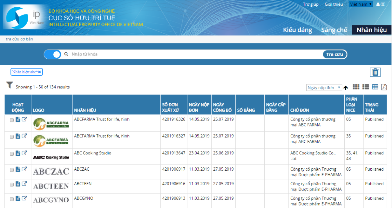392x208 pixels.
Task: Open ABCZAC in new window
Action: tap(24, 169)
